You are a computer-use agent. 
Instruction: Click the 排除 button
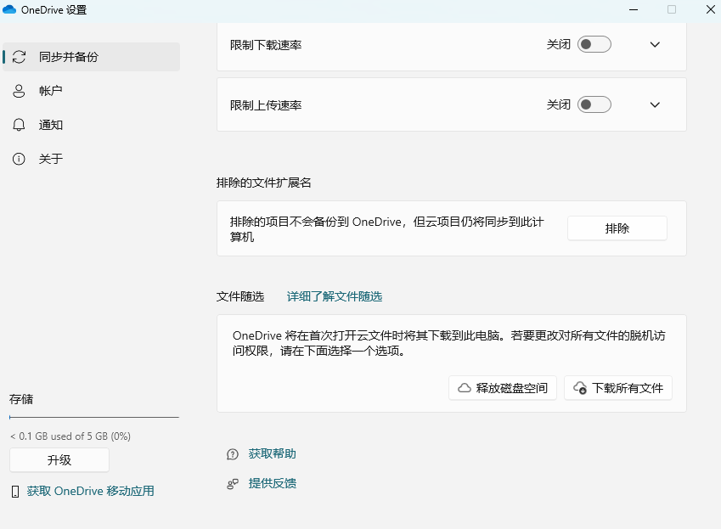pyautogui.click(x=617, y=228)
